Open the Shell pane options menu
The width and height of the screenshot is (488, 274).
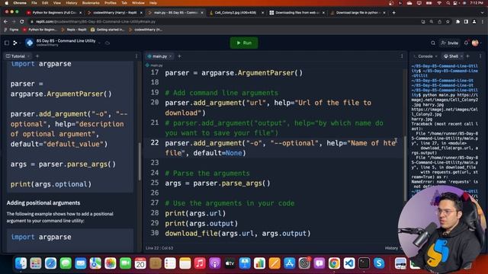coord(480,56)
